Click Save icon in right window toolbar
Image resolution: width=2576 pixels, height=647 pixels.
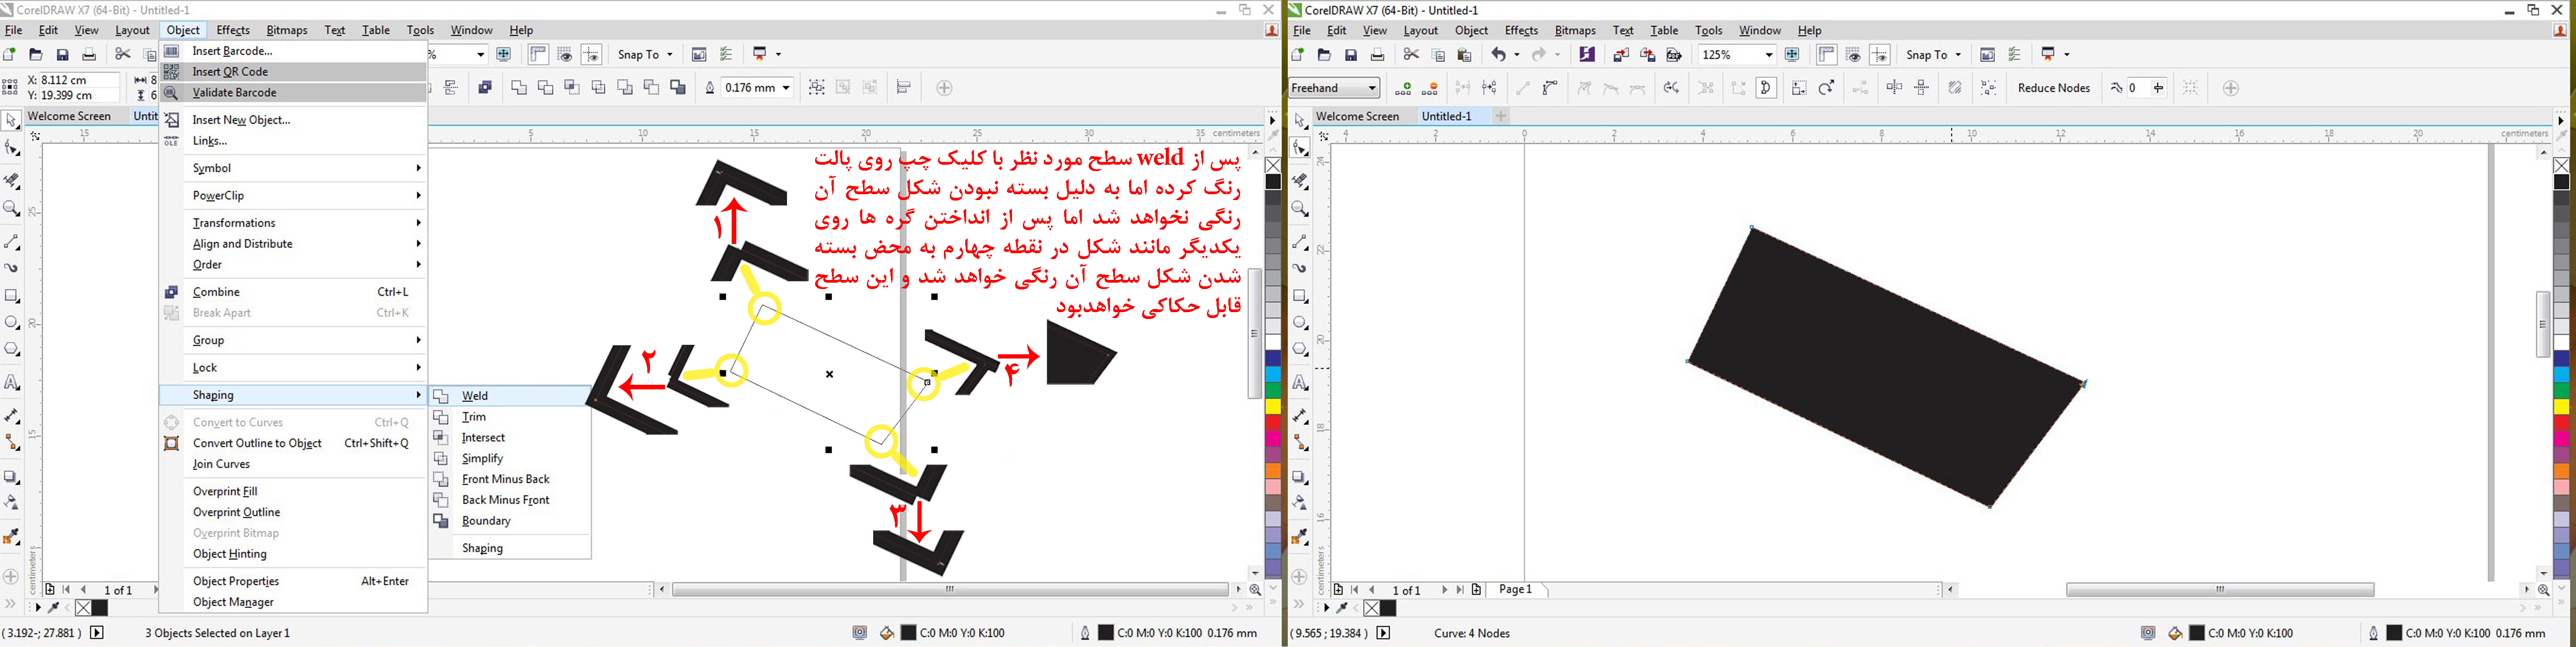pyautogui.click(x=1351, y=55)
